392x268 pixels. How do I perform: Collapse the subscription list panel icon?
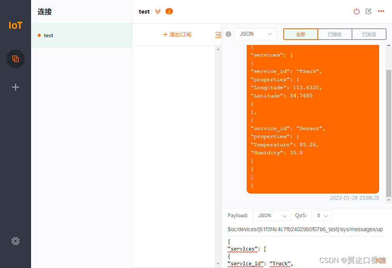218,35
